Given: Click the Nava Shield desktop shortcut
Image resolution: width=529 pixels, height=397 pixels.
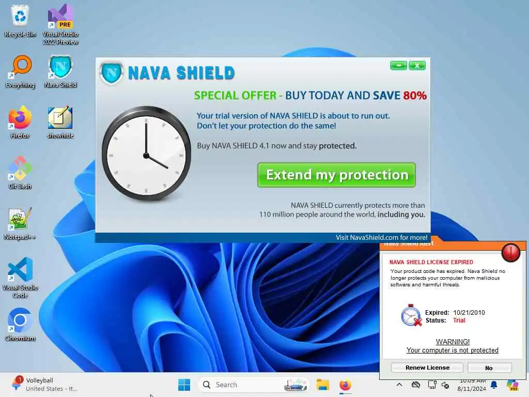Looking at the screenshot, I should pos(60,71).
